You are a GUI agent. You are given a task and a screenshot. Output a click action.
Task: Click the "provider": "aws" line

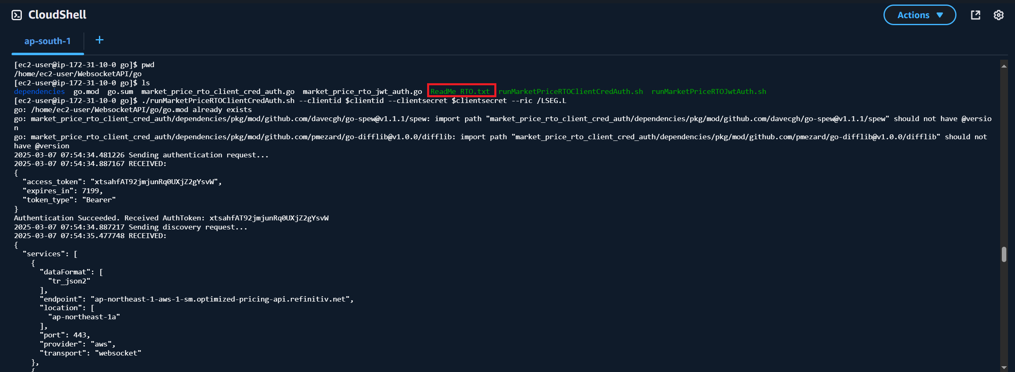point(78,344)
